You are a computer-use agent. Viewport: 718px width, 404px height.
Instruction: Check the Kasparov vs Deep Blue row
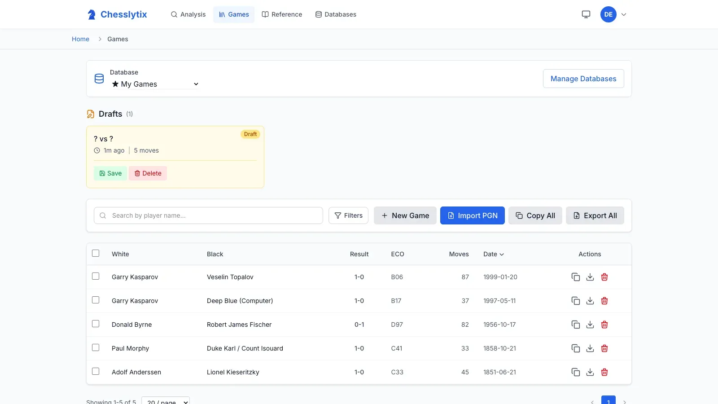(96, 300)
